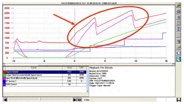The height and width of the screenshot is (104, 184).
Task: Click the green Output Shaft color swatch
Action: coord(4,75)
